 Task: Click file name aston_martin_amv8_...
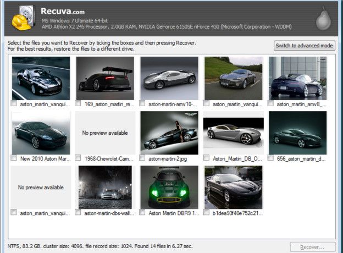coord(301,104)
